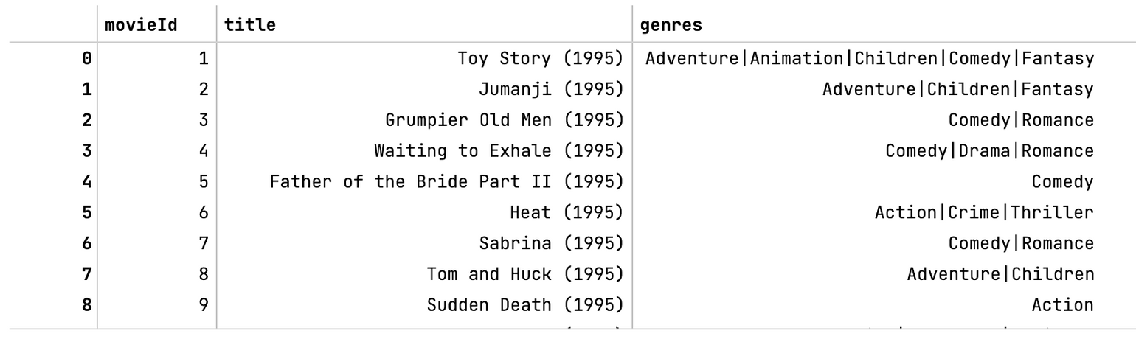Select the Waiting to Exhale (1995) cell

tap(499, 151)
